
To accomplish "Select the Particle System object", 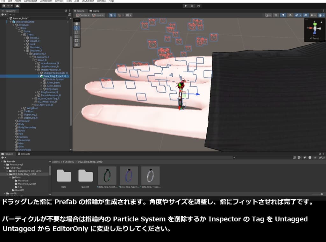I will tap(55, 80).
